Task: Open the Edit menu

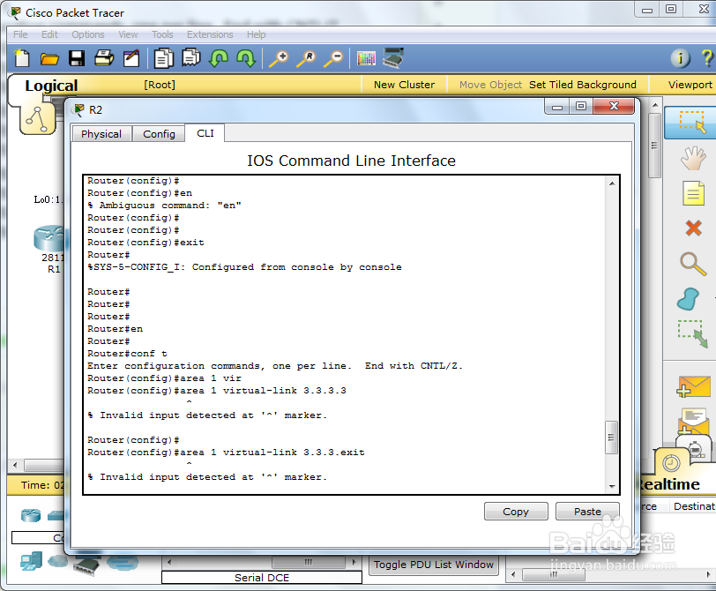Action: point(49,34)
